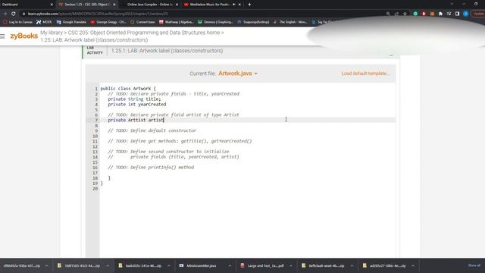The image size is (485, 273).
Task: Open the Mathway Algebra bookmark
Action: (x=177, y=22)
